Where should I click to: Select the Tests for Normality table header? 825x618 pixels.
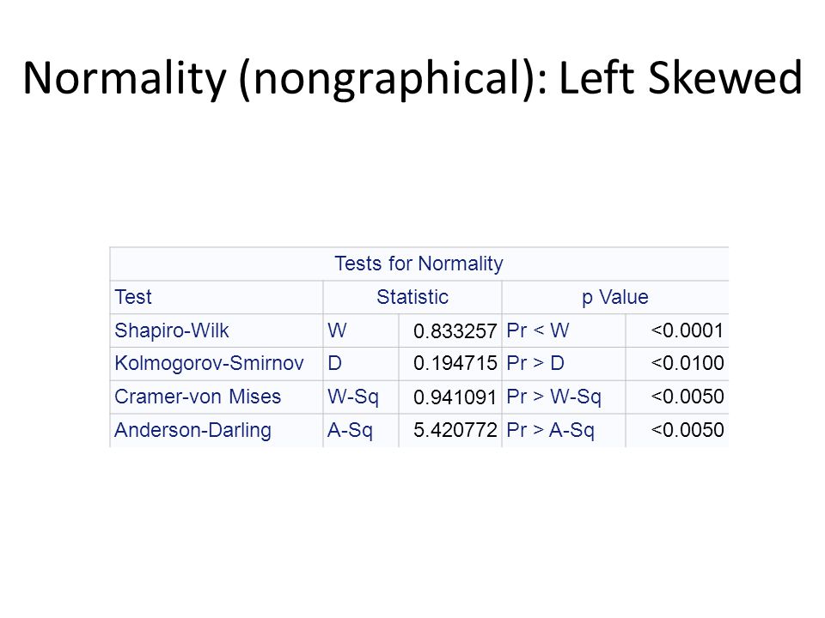coord(419,264)
